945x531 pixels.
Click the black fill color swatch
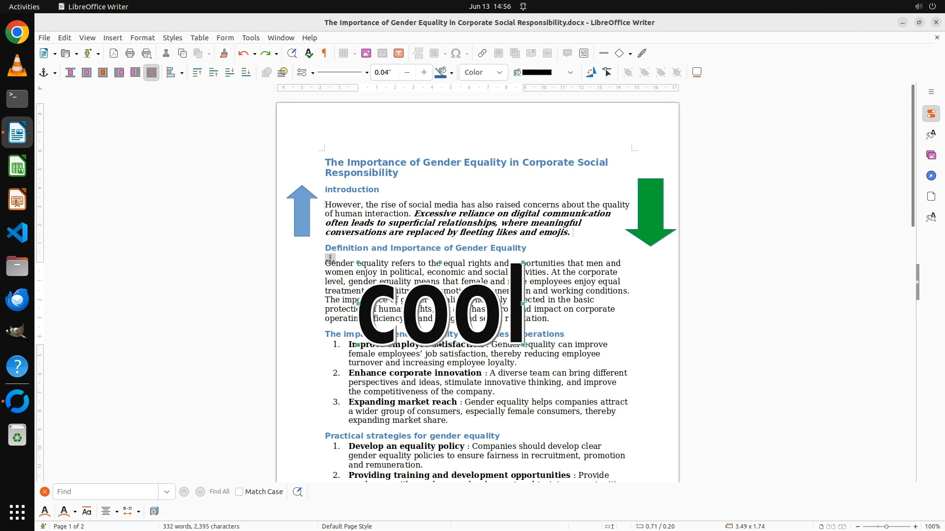536,72
